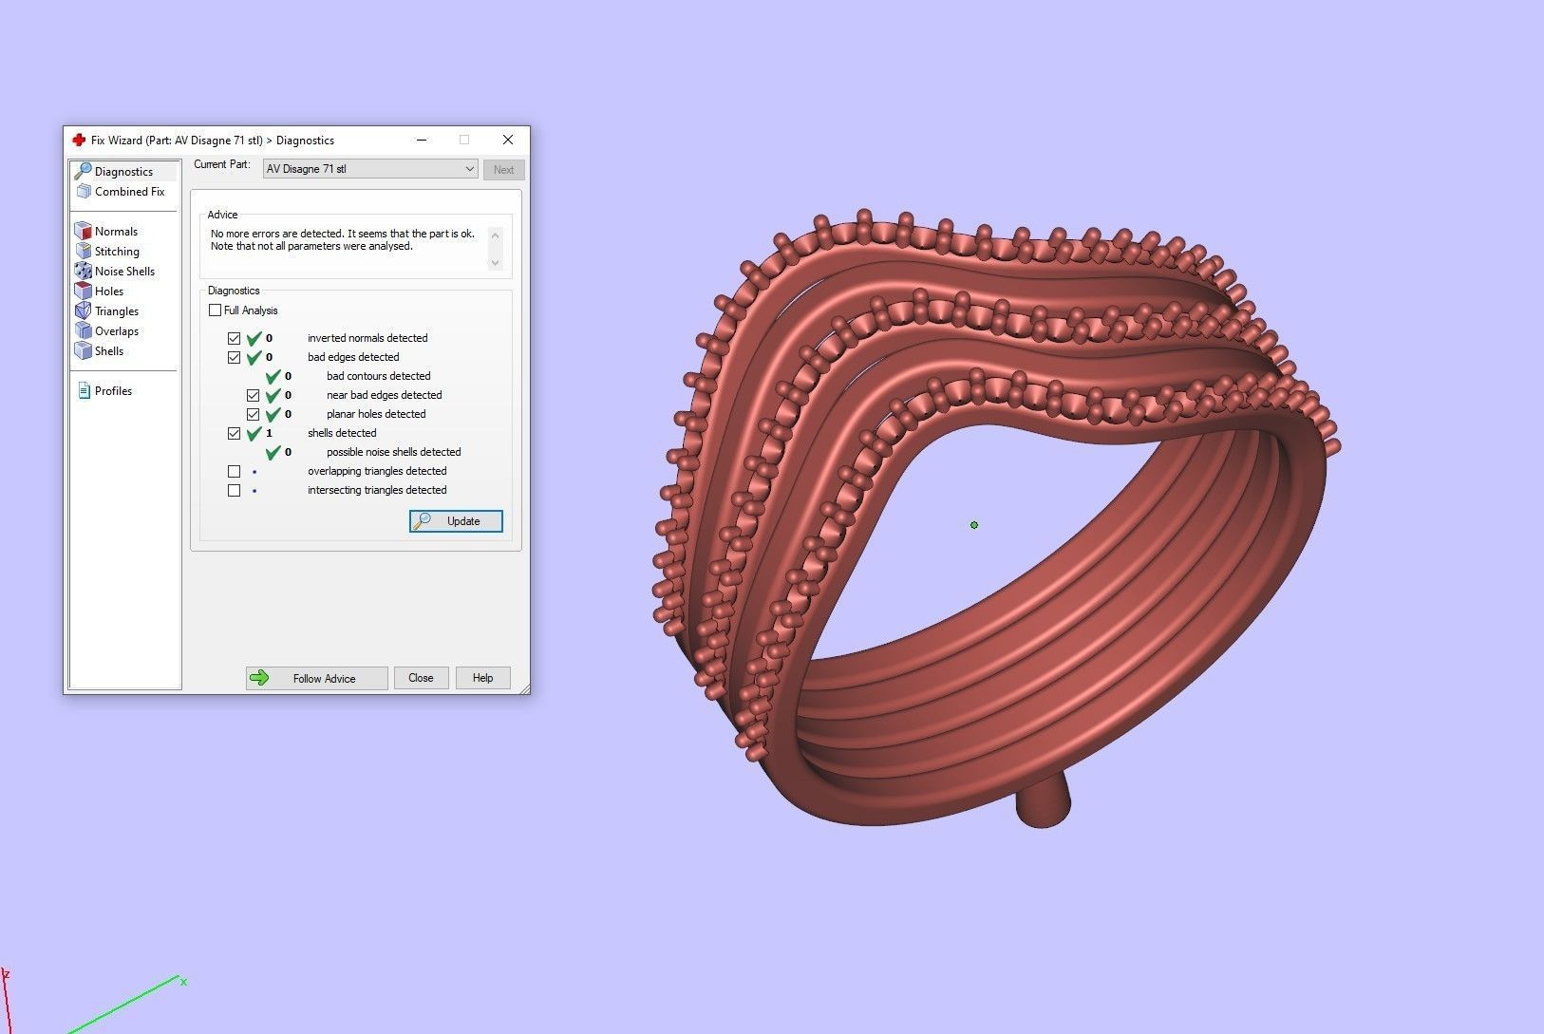Click Follow Advice button
Image resolution: width=1544 pixels, height=1034 pixels.
(x=316, y=678)
